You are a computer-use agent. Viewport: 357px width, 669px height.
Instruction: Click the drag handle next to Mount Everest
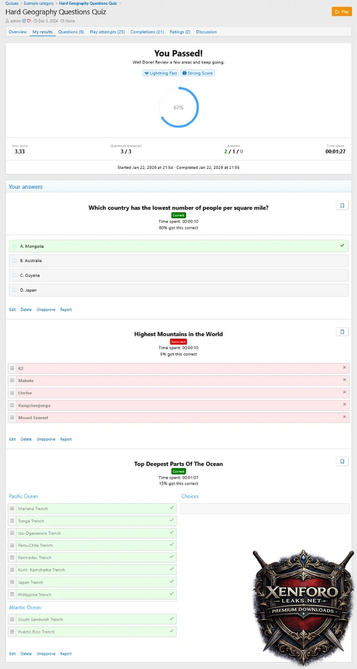(x=12, y=418)
